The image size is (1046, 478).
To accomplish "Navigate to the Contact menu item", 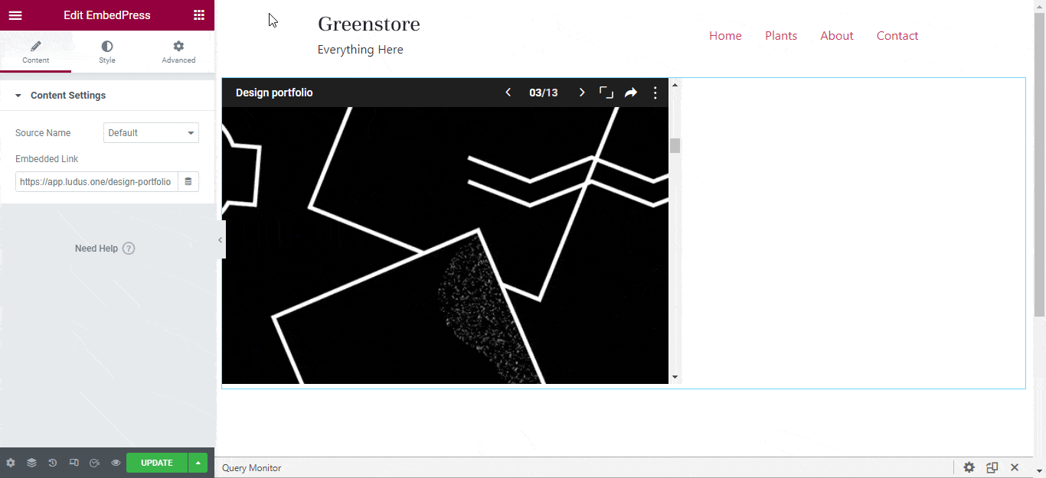I will [897, 36].
